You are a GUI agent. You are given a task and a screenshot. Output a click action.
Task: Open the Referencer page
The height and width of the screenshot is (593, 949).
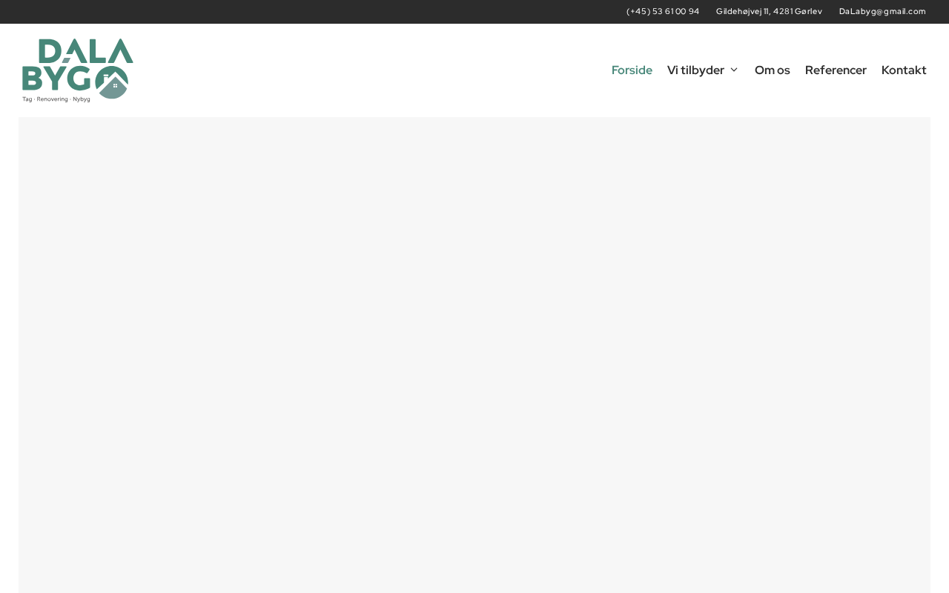(836, 70)
